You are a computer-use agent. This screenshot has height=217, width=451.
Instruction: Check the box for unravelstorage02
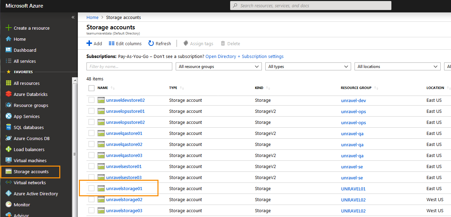[x=91, y=199]
